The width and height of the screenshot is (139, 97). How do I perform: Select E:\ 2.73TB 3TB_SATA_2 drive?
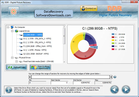click(x=37, y=42)
